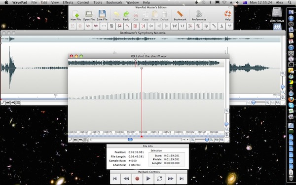Image resolution: width=296 pixels, height=185 pixels.
Task: Click the grey left triangle icon in the effects toolbar
Action: tap(159, 26)
